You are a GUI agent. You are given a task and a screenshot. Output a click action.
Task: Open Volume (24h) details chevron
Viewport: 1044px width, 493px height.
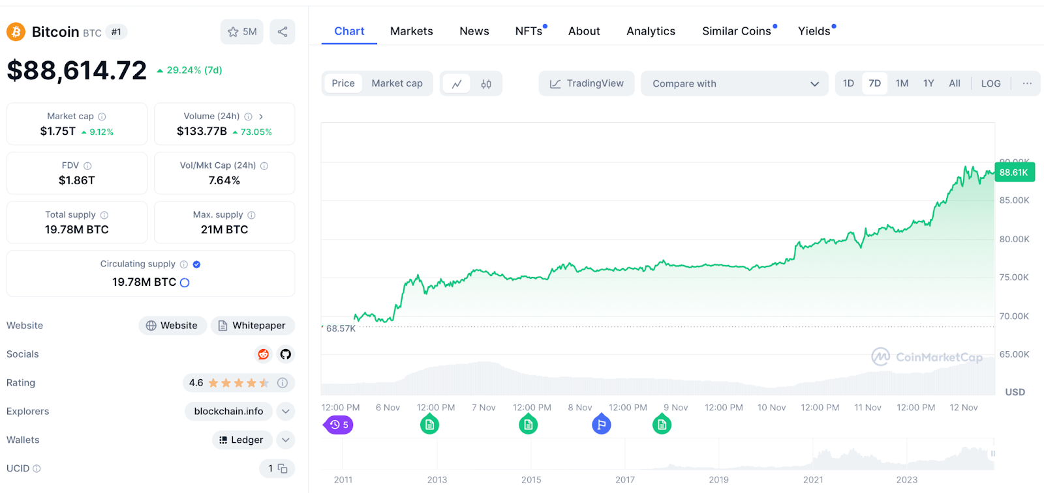[261, 117]
